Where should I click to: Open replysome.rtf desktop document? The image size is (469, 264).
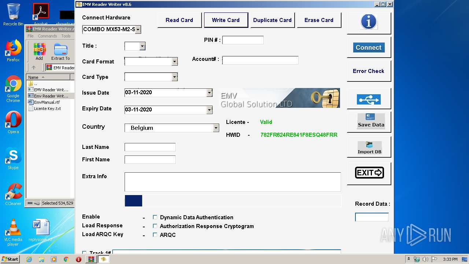click(41, 231)
